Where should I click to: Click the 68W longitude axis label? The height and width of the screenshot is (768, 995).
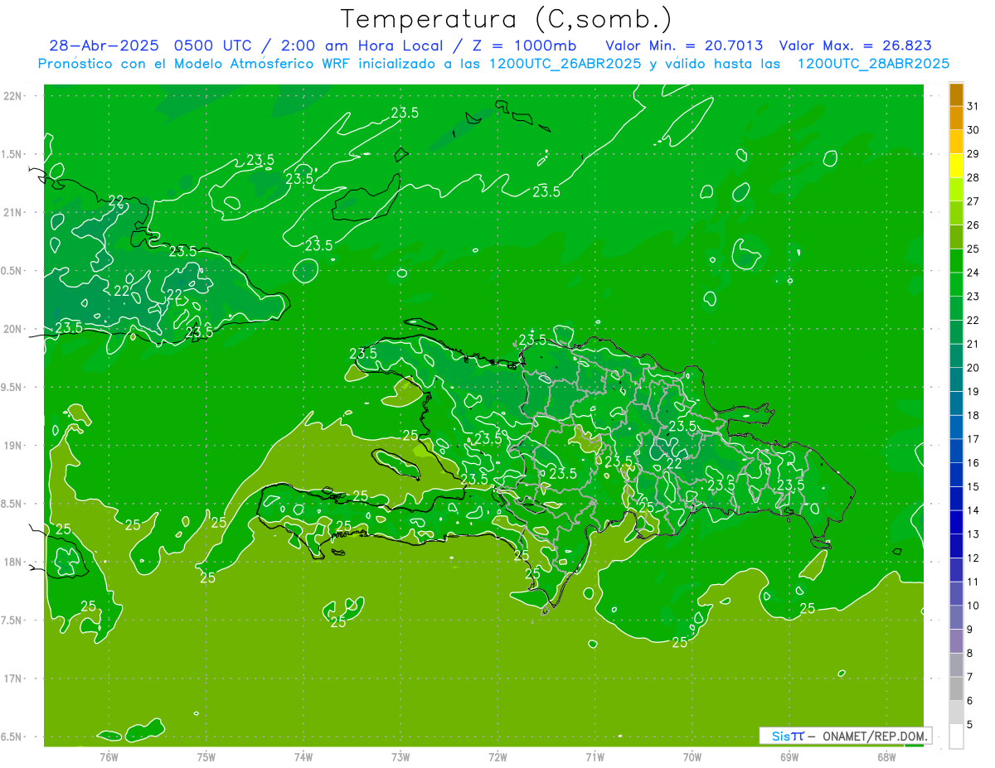pos(886,756)
